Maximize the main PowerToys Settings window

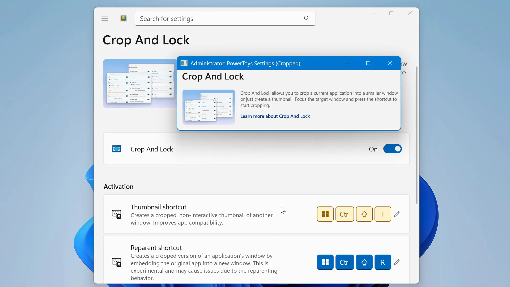point(391,13)
